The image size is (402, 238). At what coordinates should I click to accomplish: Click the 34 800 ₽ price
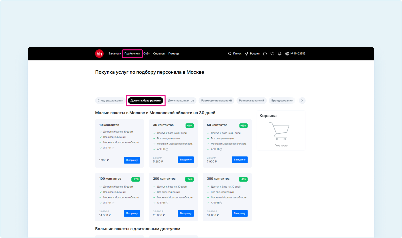[213, 215]
